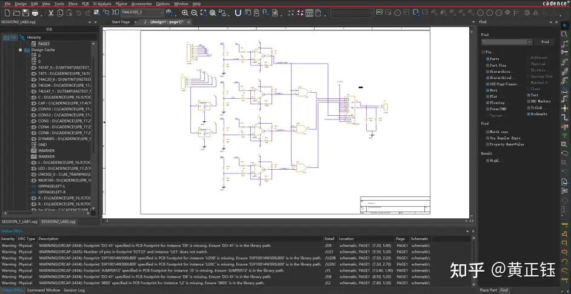The height and width of the screenshot is (294, 571).
Task: Click the Redo arrow icon
Action: [87, 13]
